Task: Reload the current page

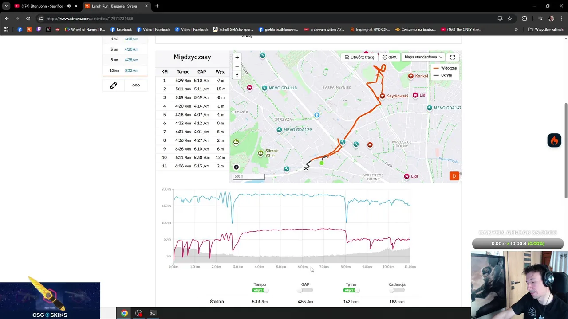Action: [28, 19]
